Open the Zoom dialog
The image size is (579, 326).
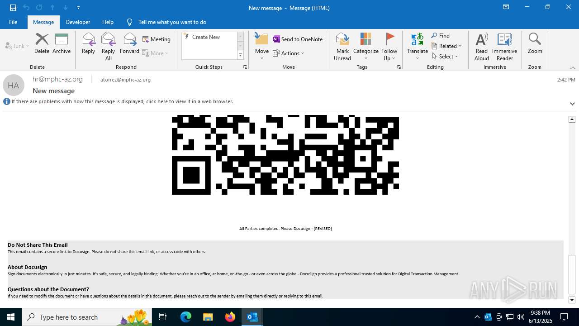coord(535,44)
